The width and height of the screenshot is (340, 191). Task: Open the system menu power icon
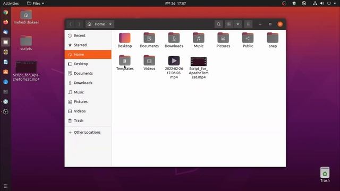click(x=329, y=3)
